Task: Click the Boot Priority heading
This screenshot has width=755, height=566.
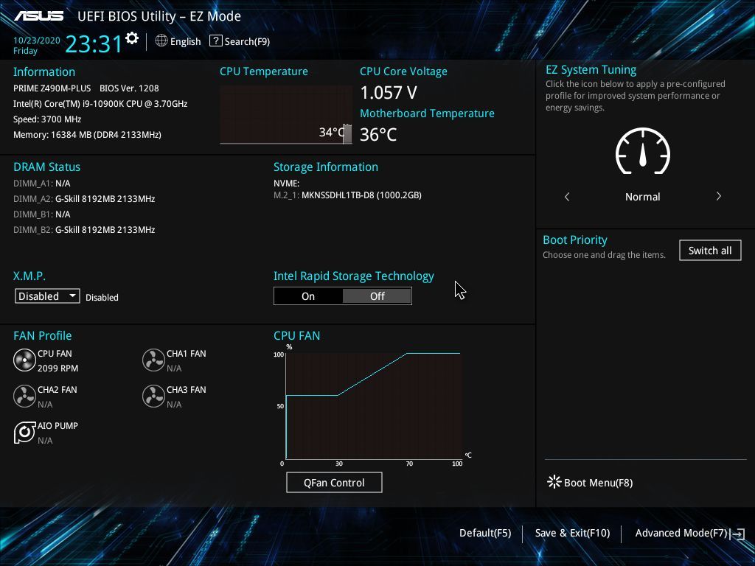Action: 575,240
